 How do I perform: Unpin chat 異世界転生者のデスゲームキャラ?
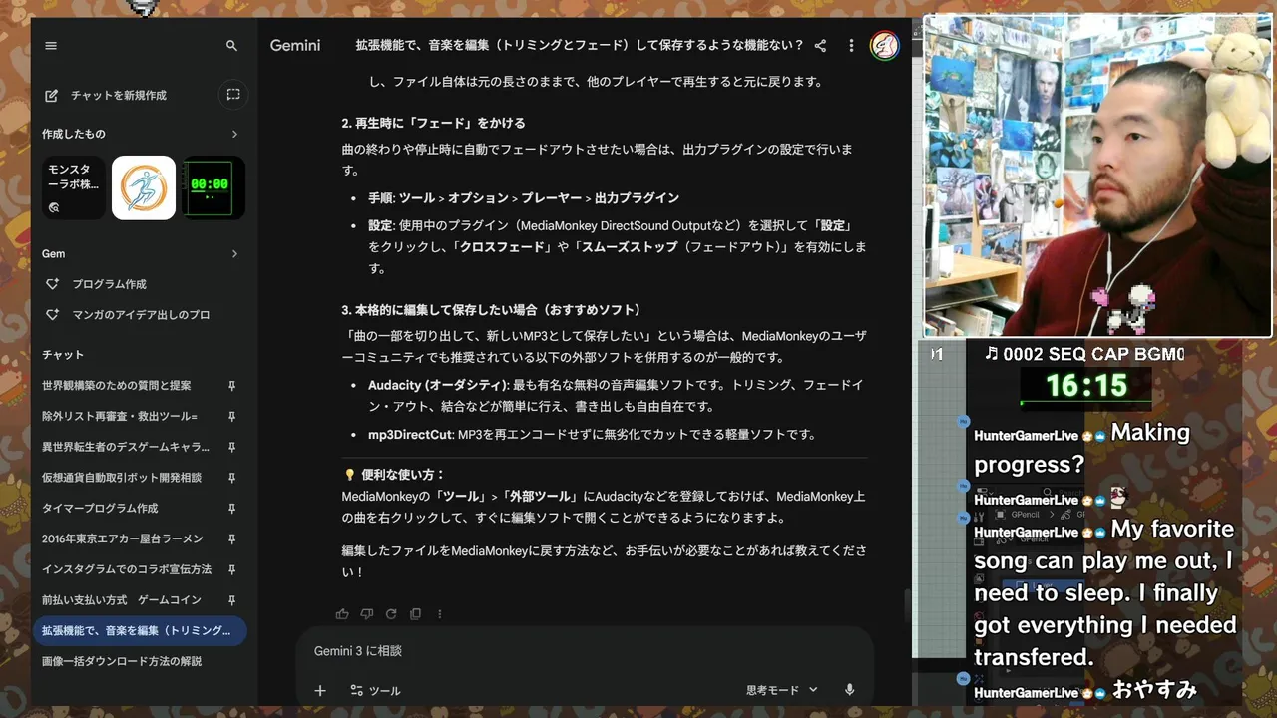[x=231, y=447]
